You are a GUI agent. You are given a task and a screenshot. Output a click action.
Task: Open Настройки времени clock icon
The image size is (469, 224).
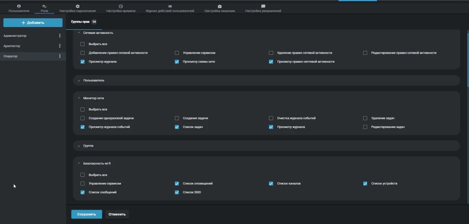(121, 6)
